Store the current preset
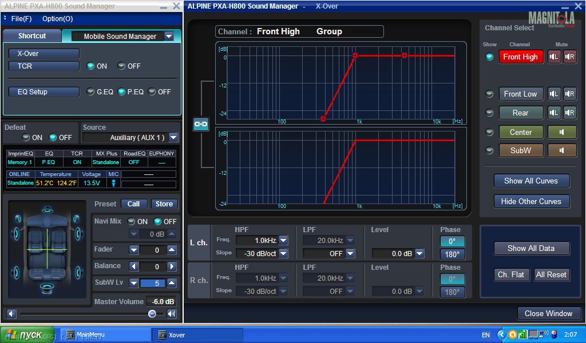Screen dimensions: 586x343 pos(164,204)
